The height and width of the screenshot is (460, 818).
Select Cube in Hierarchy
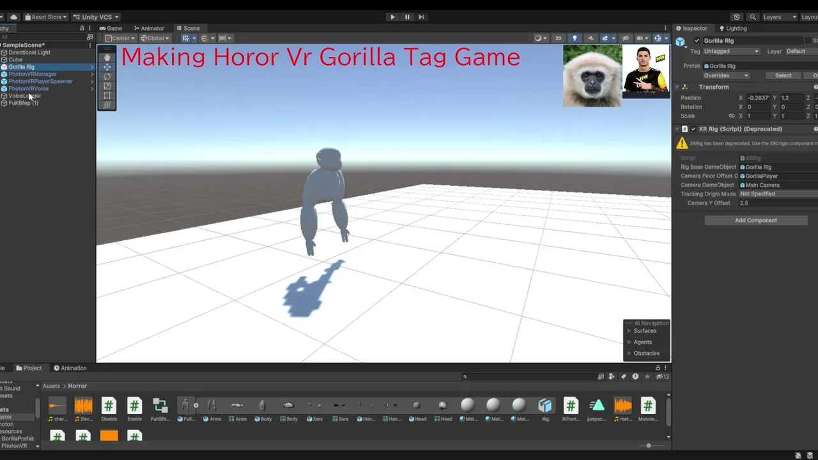coord(15,59)
